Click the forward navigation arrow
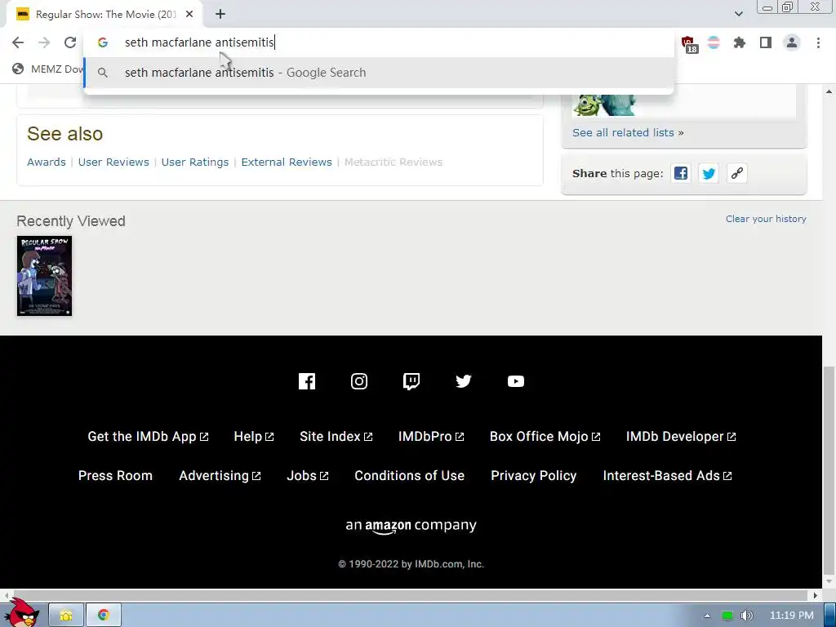Screen dimensions: 836x627 point(44,42)
